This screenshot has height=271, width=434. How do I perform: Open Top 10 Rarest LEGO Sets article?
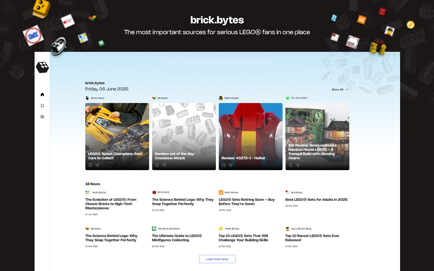pos(312,238)
